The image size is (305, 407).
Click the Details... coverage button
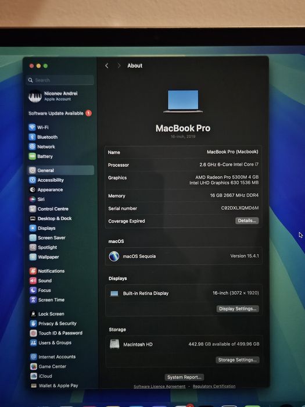[x=247, y=220]
